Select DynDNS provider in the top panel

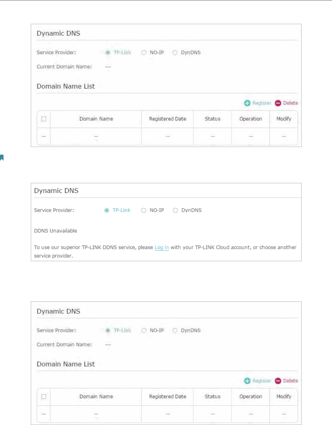pyautogui.click(x=175, y=53)
